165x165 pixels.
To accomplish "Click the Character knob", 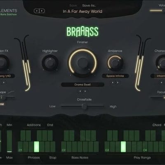I will 161,63.
